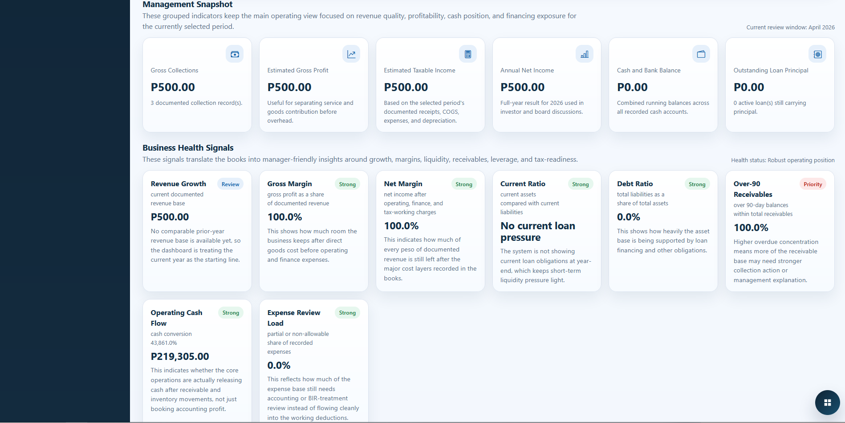Click the Debt Ratio card title
Image resolution: width=845 pixels, height=423 pixels.
(x=635, y=184)
